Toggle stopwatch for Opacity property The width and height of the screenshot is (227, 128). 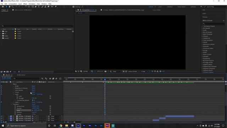[15, 114]
